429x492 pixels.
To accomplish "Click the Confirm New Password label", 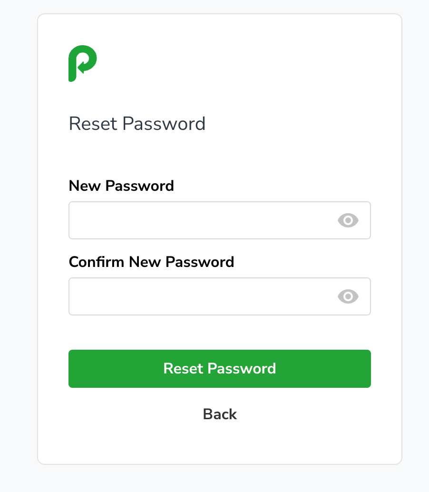I will [x=151, y=262].
